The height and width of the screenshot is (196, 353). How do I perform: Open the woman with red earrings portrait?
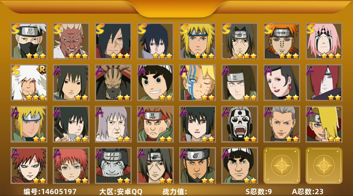tap(282, 83)
